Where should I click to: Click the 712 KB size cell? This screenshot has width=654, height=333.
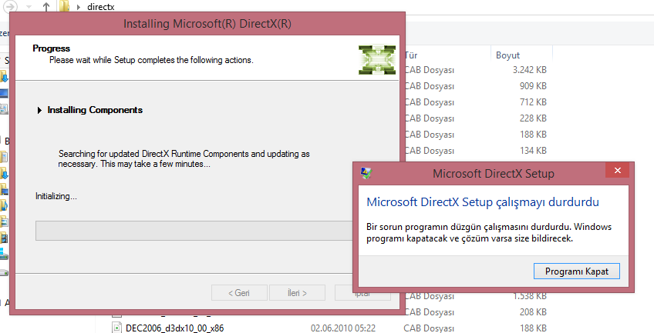[x=533, y=102]
